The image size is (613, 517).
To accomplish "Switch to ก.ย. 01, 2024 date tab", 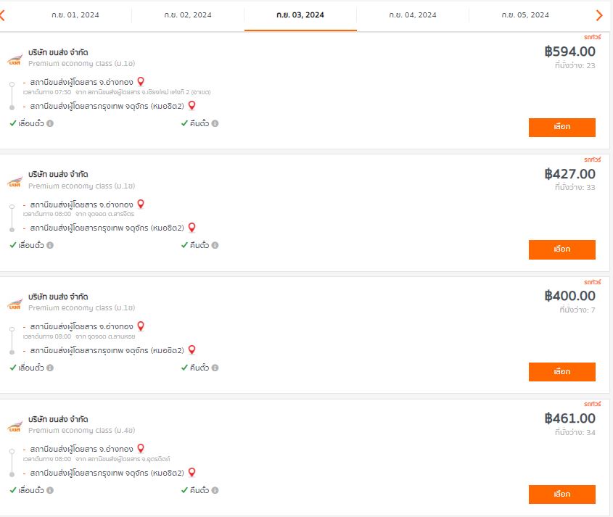I will [75, 15].
